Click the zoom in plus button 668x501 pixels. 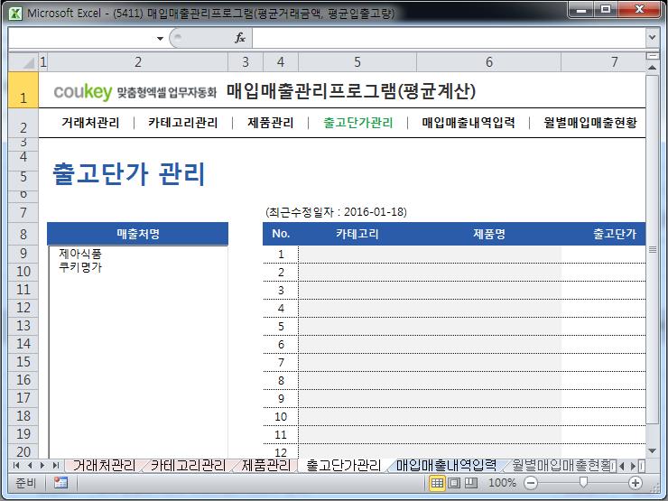coord(636,483)
